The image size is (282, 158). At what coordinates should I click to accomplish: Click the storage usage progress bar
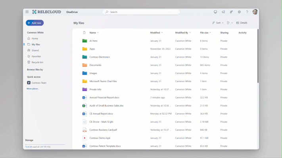(45, 145)
